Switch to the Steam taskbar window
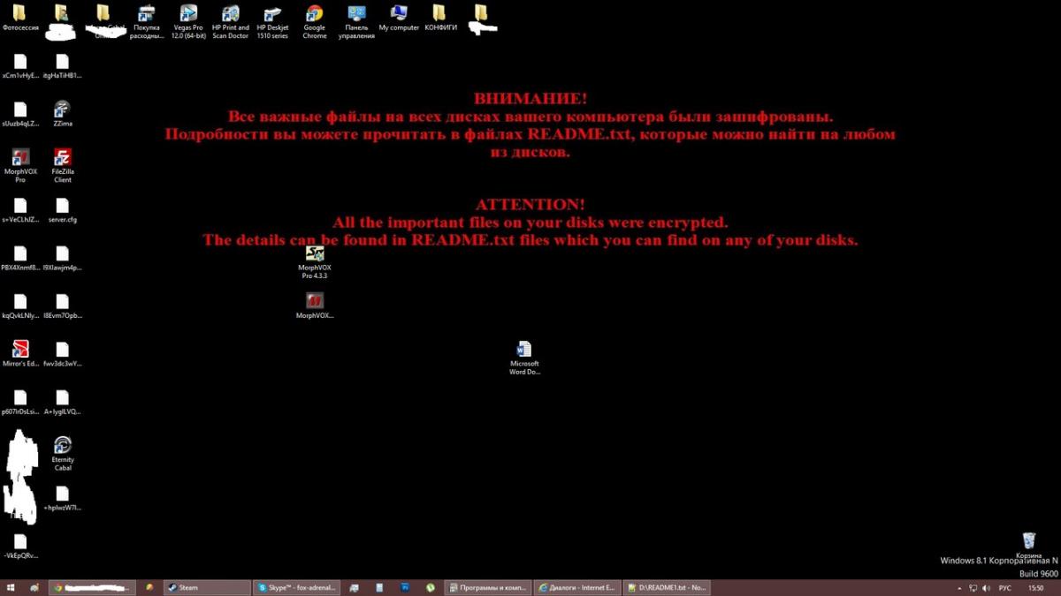Viewport: 1061px width, 596px height. 207,587
